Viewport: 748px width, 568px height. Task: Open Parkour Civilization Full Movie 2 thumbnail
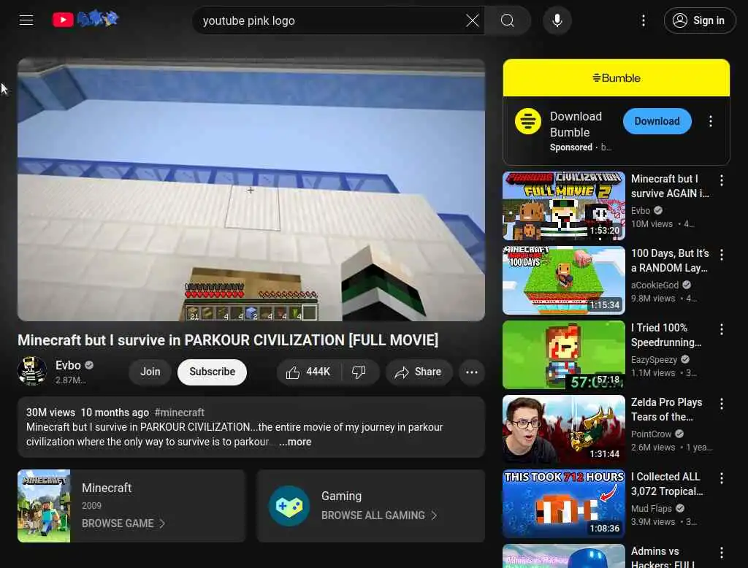564,206
